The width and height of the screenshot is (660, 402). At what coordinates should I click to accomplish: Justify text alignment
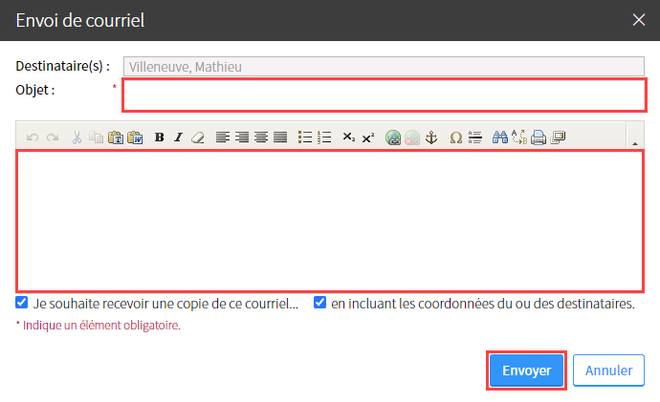[x=280, y=138]
